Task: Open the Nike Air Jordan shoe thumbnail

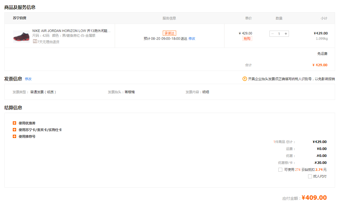Action: [x=21, y=37]
